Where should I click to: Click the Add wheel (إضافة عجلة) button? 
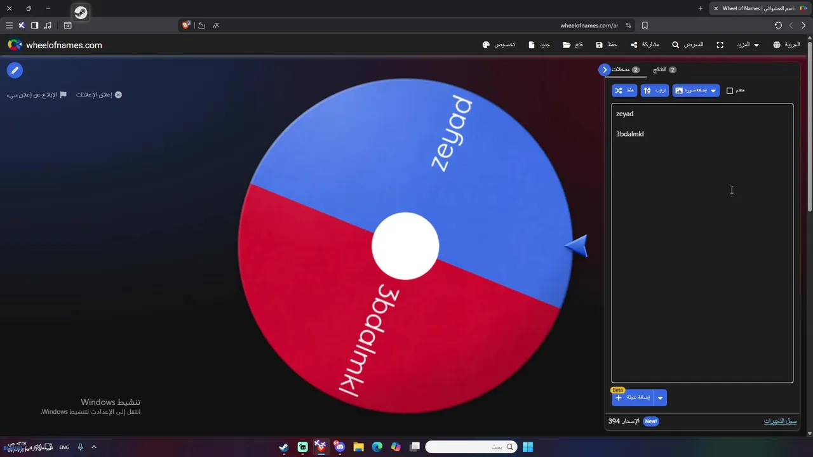(x=633, y=398)
